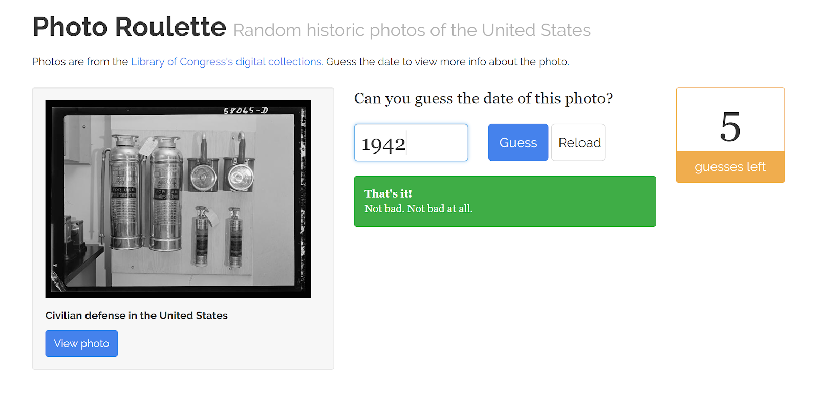The image size is (819, 393).
Task: Click the Photo Roulette title heading
Action: click(129, 27)
